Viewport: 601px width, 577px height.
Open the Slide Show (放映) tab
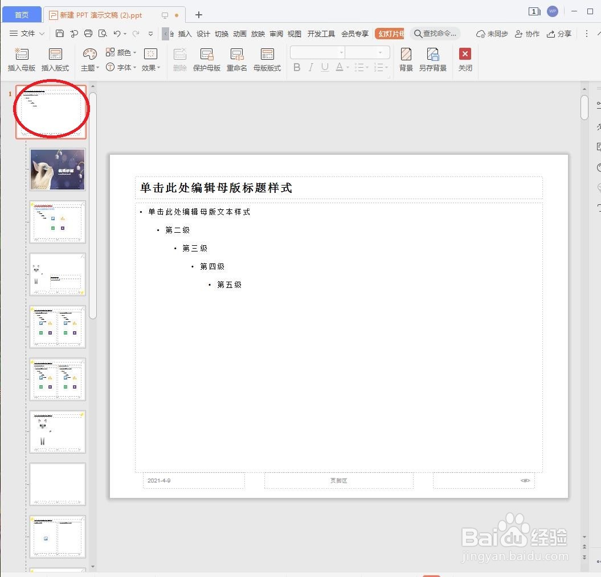tap(258, 34)
